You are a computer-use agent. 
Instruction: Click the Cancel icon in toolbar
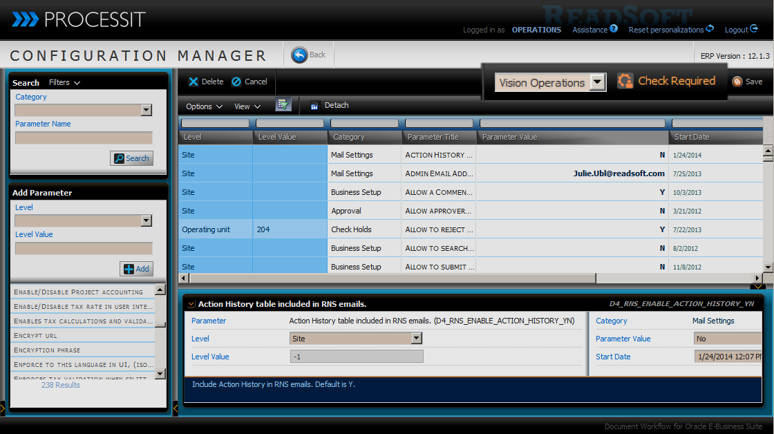tap(236, 82)
